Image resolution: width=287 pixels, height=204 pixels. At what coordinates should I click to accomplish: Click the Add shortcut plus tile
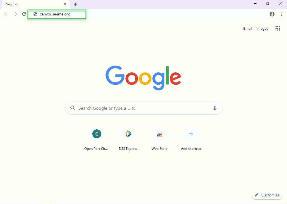tap(191, 139)
